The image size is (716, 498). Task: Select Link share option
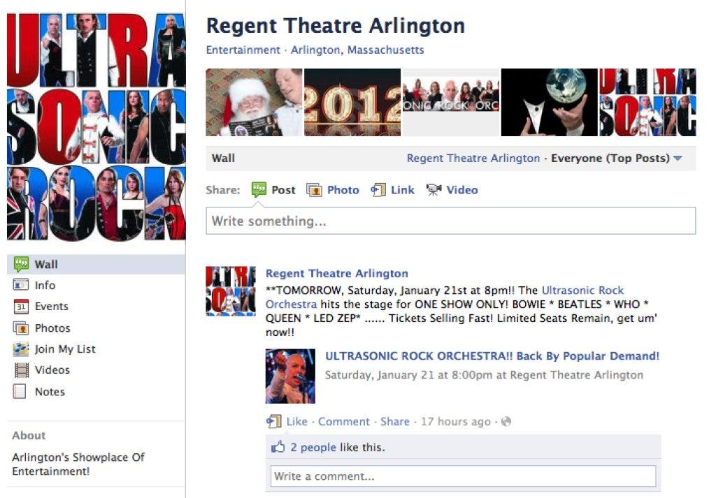pos(402,190)
